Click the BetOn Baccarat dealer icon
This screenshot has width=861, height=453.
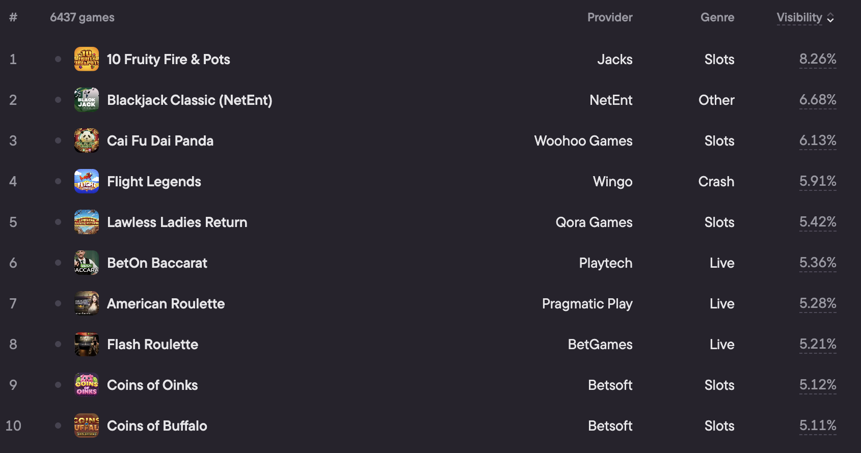click(87, 263)
